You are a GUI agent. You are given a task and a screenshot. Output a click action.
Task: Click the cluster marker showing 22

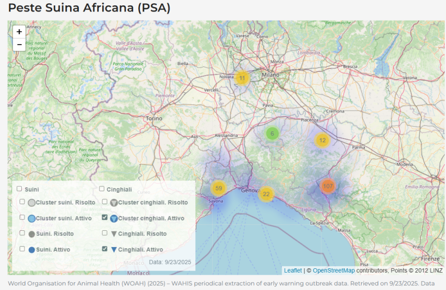[x=266, y=194]
